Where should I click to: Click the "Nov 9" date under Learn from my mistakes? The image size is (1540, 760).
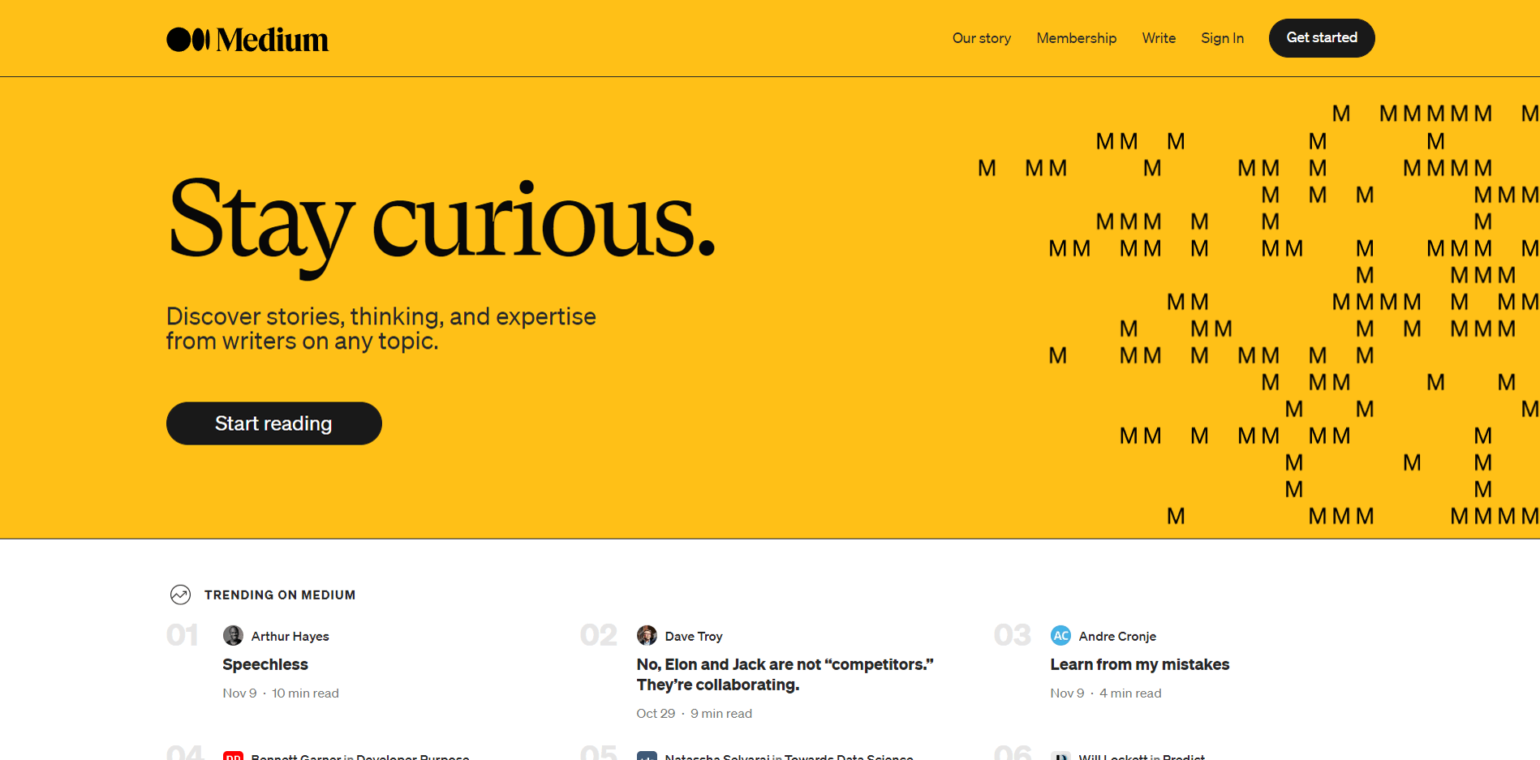tap(1067, 693)
